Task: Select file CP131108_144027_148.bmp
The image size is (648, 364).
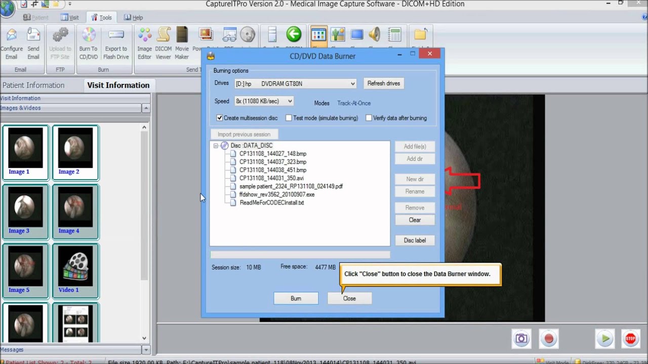Action: tap(273, 154)
